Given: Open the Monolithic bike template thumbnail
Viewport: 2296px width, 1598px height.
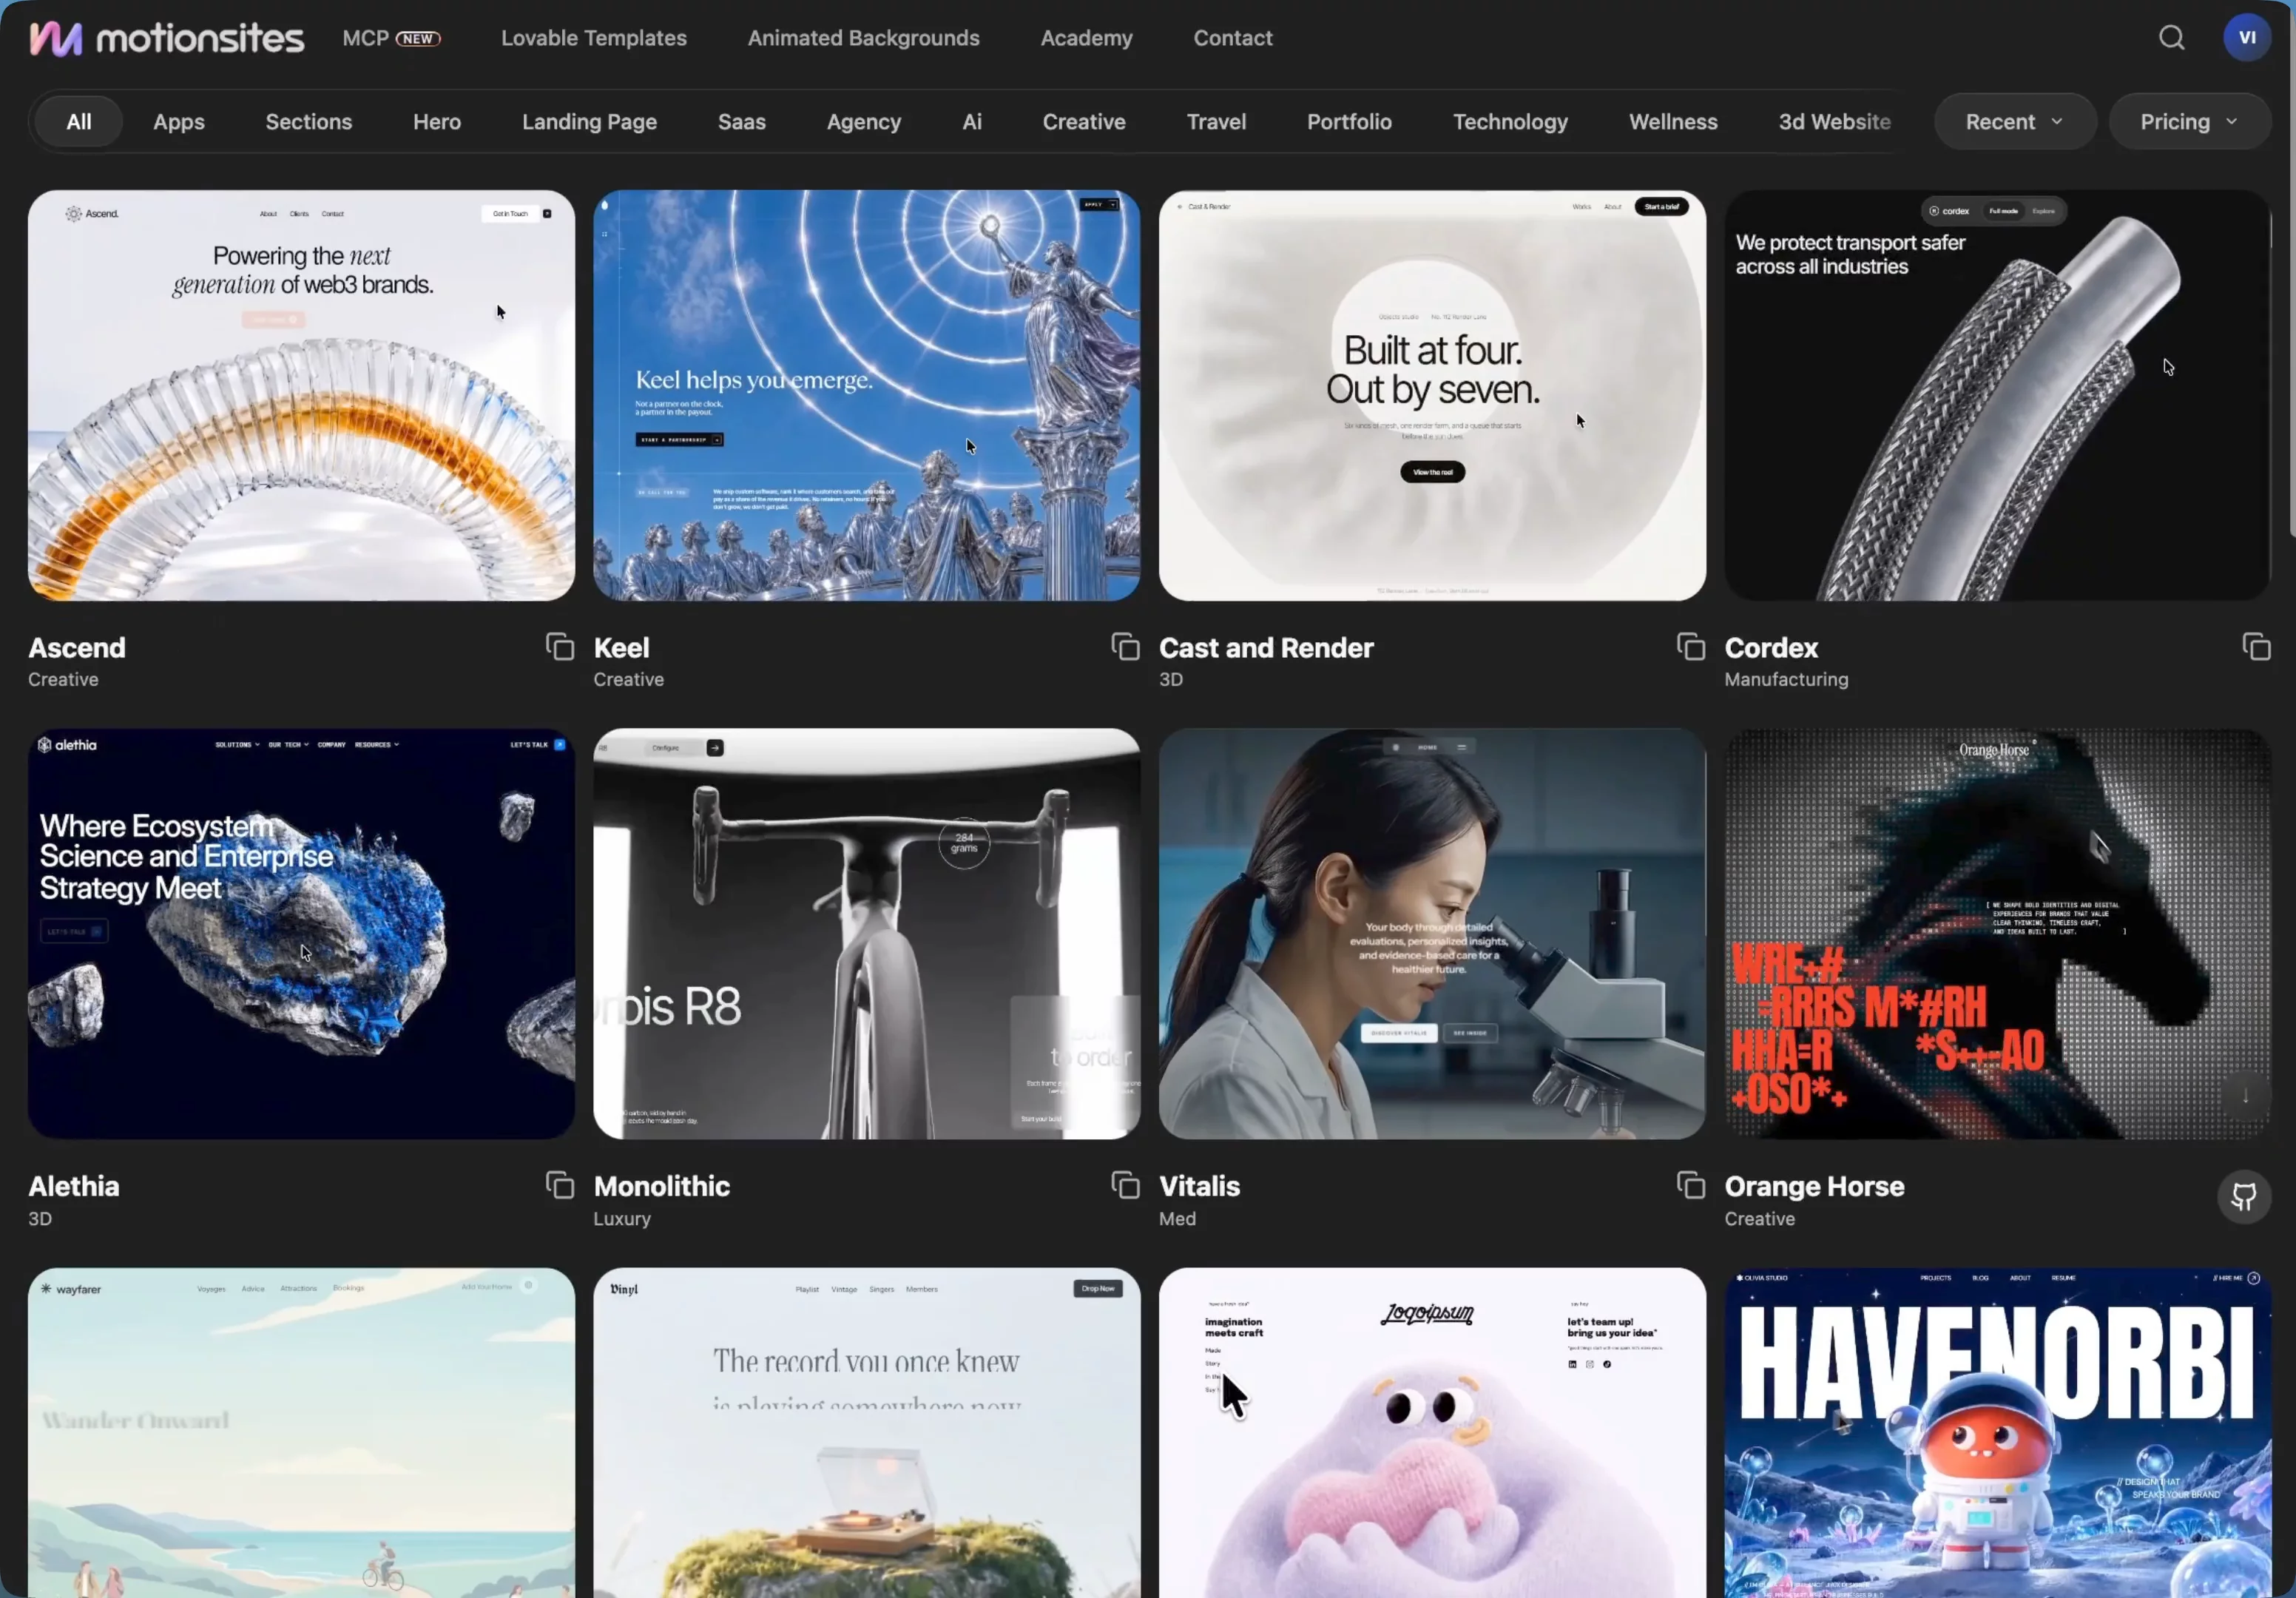Looking at the screenshot, I should click(x=866, y=933).
